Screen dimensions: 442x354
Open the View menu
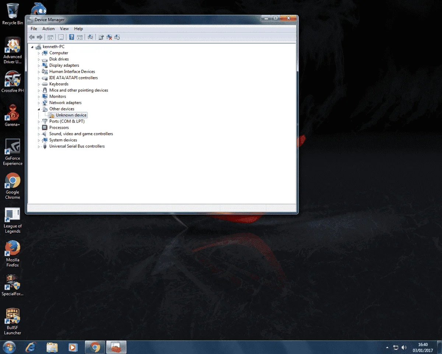pyautogui.click(x=64, y=29)
